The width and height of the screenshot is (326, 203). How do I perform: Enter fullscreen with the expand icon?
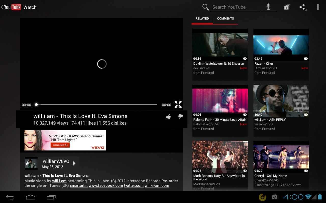point(178,105)
